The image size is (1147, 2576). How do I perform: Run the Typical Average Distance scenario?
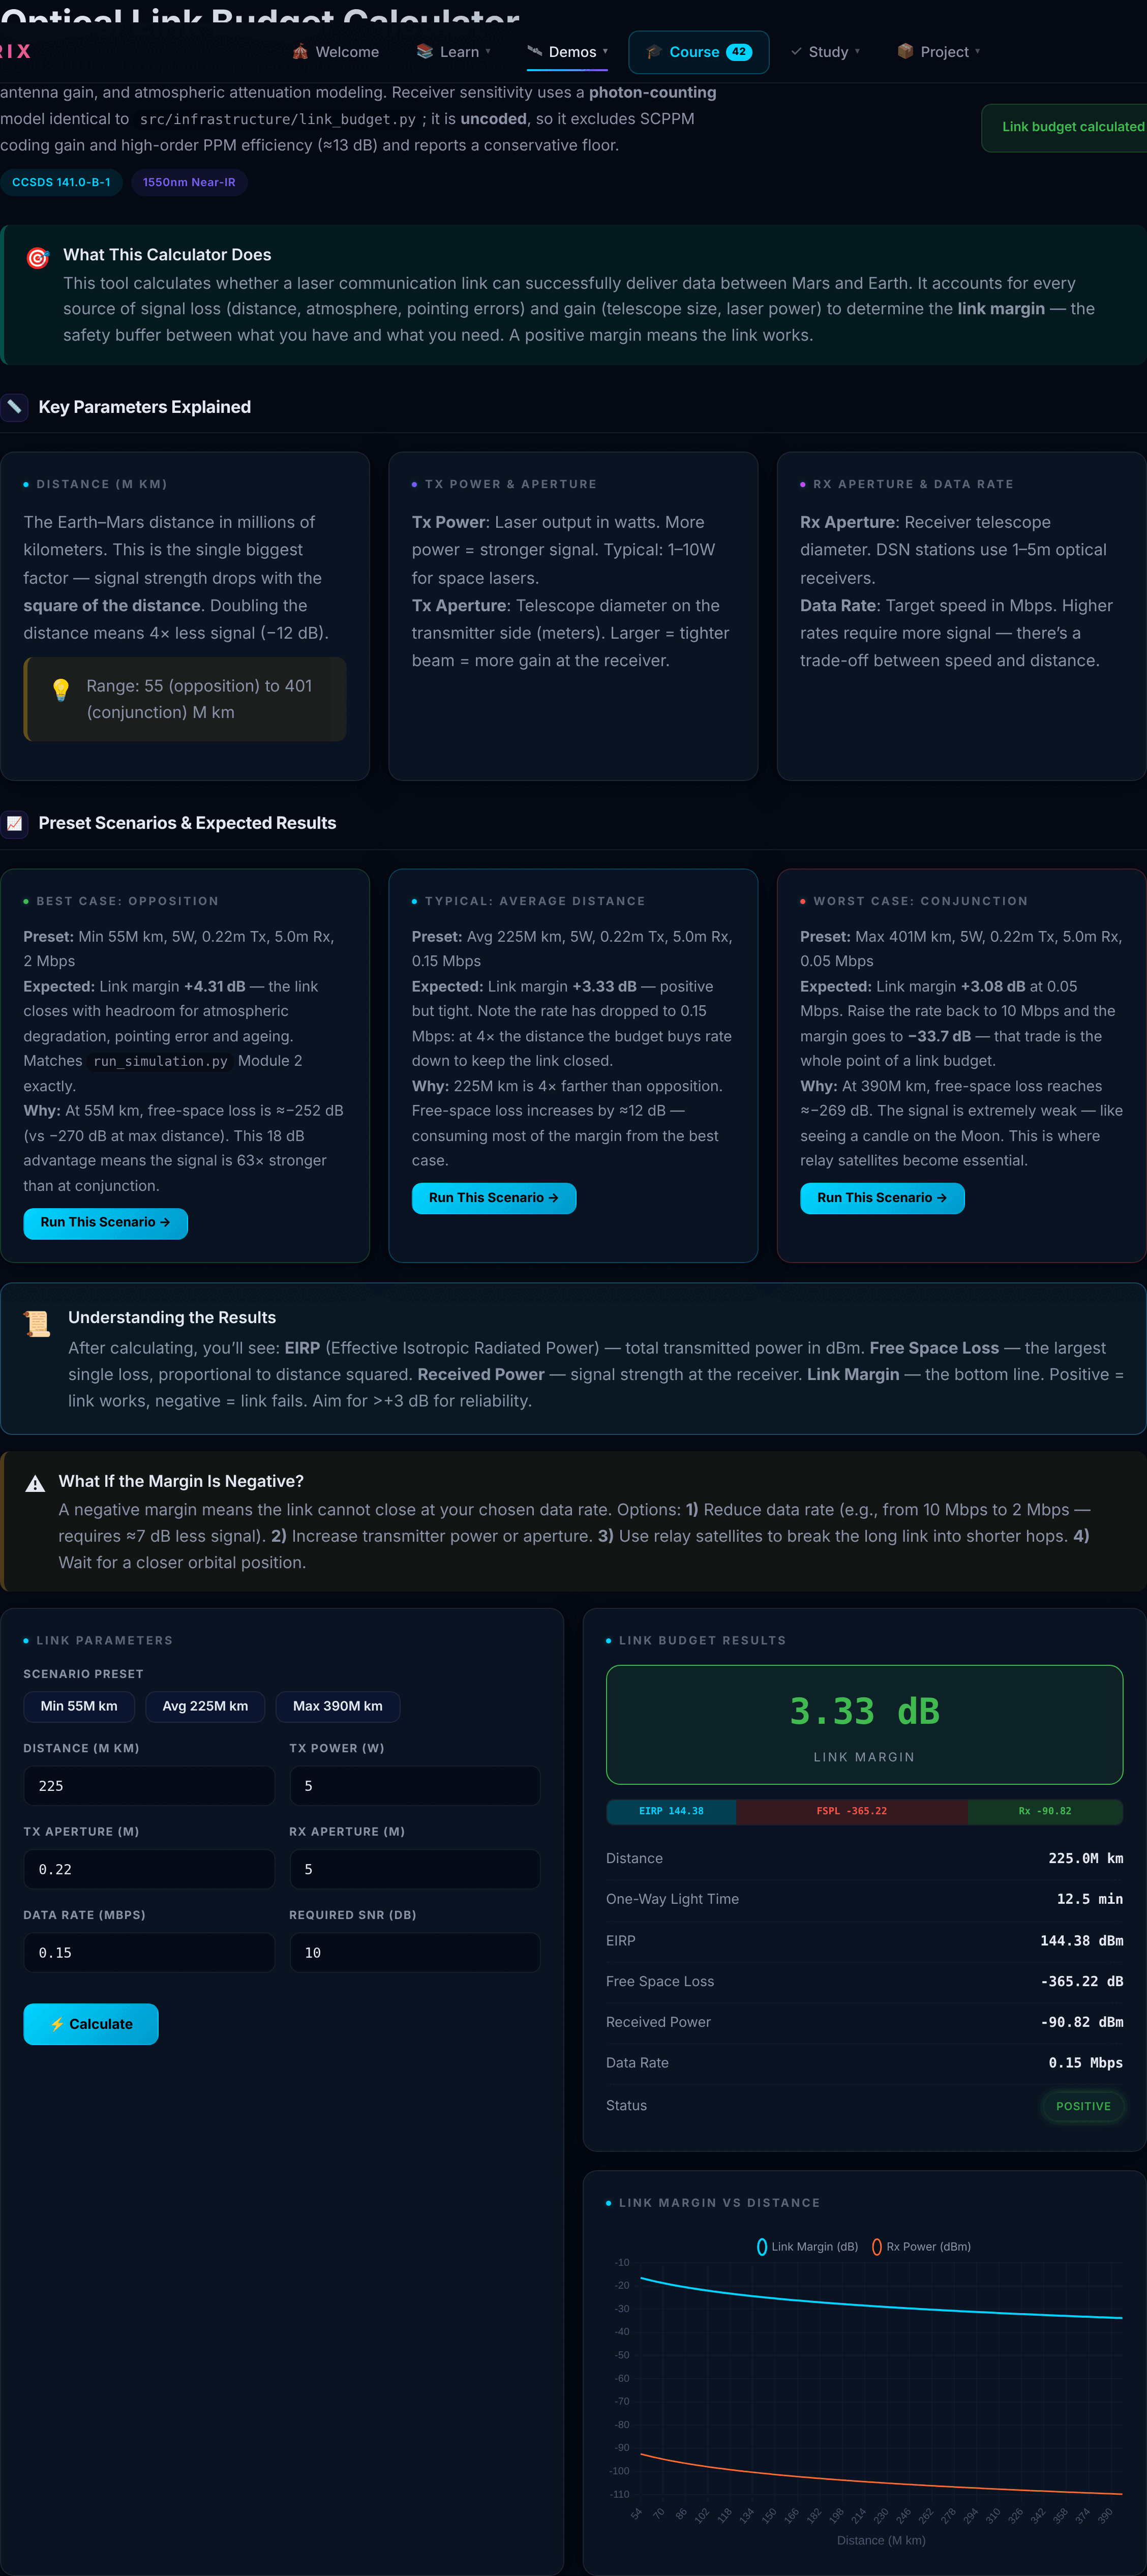tap(494, 1198)
